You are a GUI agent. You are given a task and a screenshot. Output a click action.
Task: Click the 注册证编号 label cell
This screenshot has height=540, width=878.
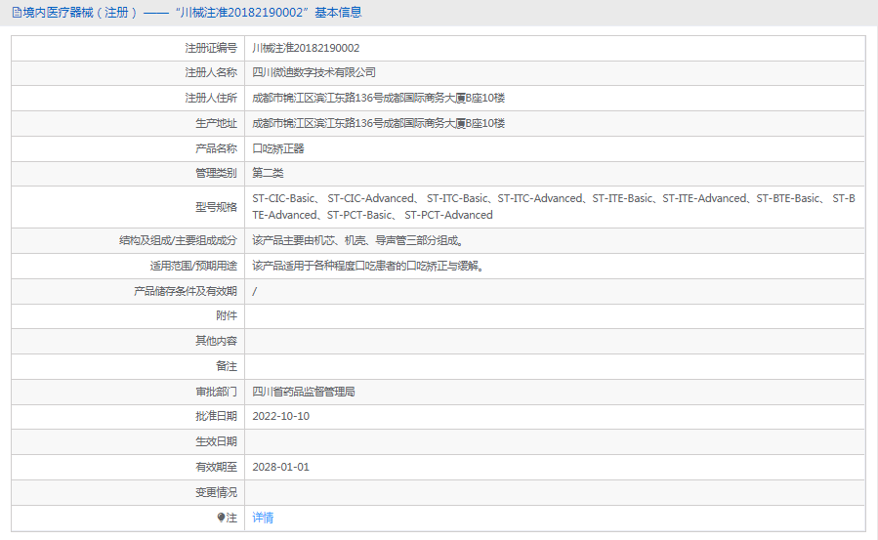tap(211, 48)
